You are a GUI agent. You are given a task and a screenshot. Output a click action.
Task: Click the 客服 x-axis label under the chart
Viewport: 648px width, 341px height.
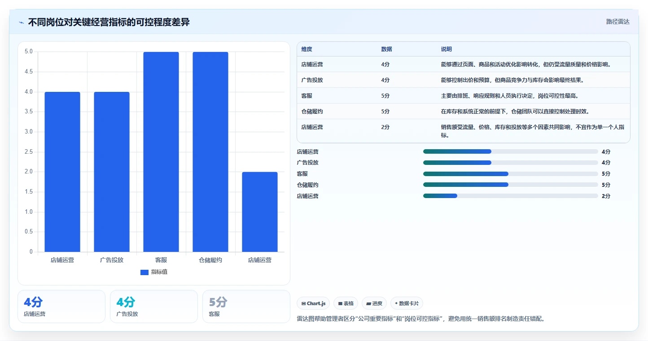tap(161, 260)
